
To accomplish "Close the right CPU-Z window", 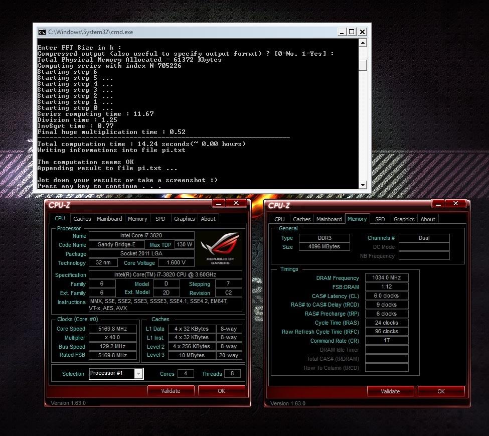I will (x=455, y=204).
